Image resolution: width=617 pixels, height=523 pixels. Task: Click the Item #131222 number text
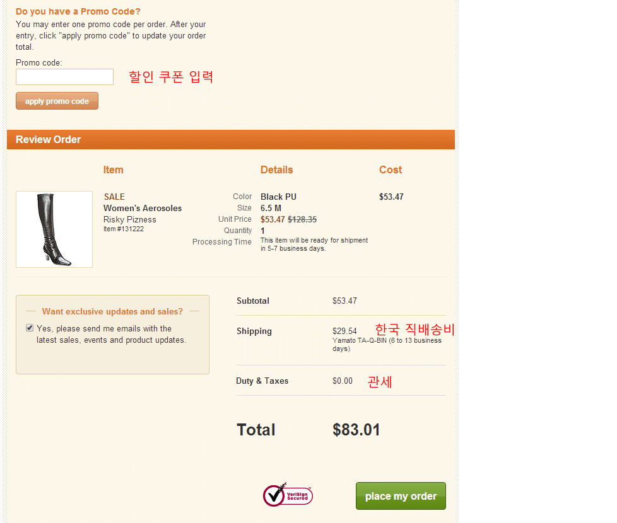[124, 229]
